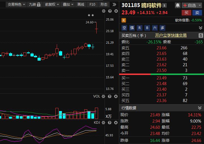Open main chart help question icon
The image size is (204, 144).
110,11
